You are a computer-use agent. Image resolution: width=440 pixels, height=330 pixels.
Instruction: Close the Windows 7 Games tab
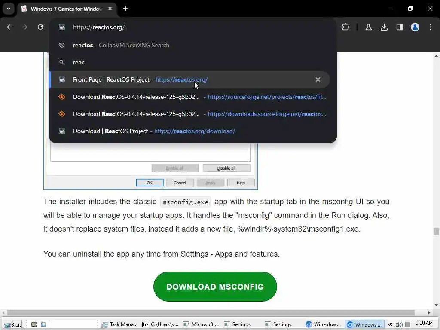click(110, 9)
